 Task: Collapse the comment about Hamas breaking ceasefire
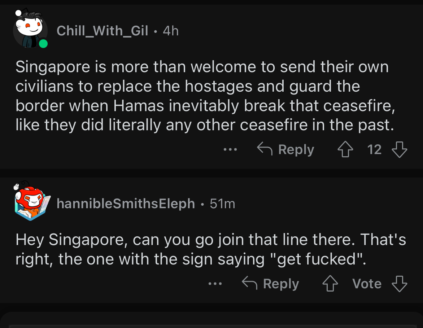click(202, 96)
